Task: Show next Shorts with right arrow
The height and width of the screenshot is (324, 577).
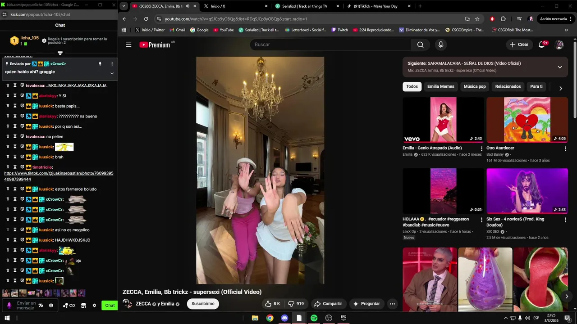Action: click(x=567, y=296)
